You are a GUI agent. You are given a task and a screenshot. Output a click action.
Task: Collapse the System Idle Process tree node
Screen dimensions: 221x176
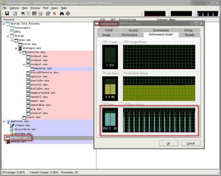pyautogui.click(x=4, y=24)
